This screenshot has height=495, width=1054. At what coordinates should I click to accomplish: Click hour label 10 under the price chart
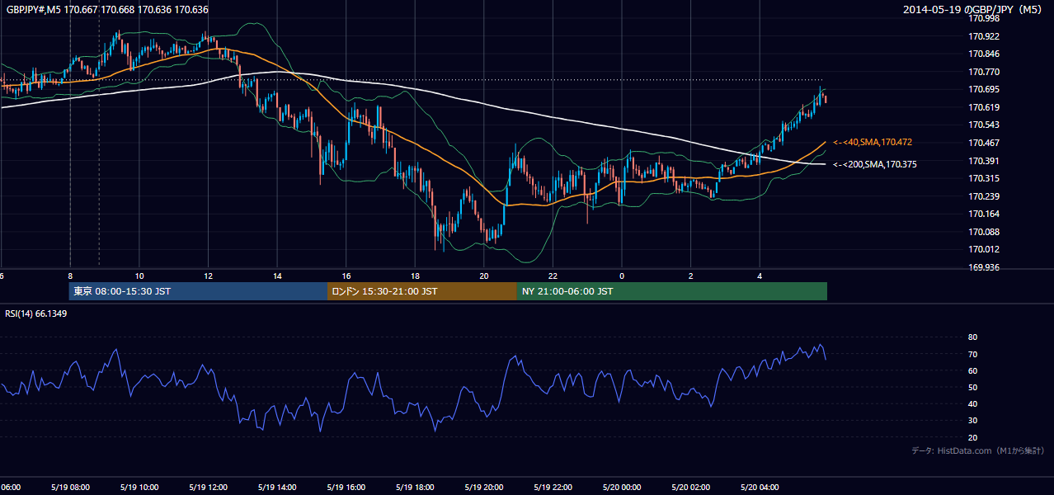139,276
